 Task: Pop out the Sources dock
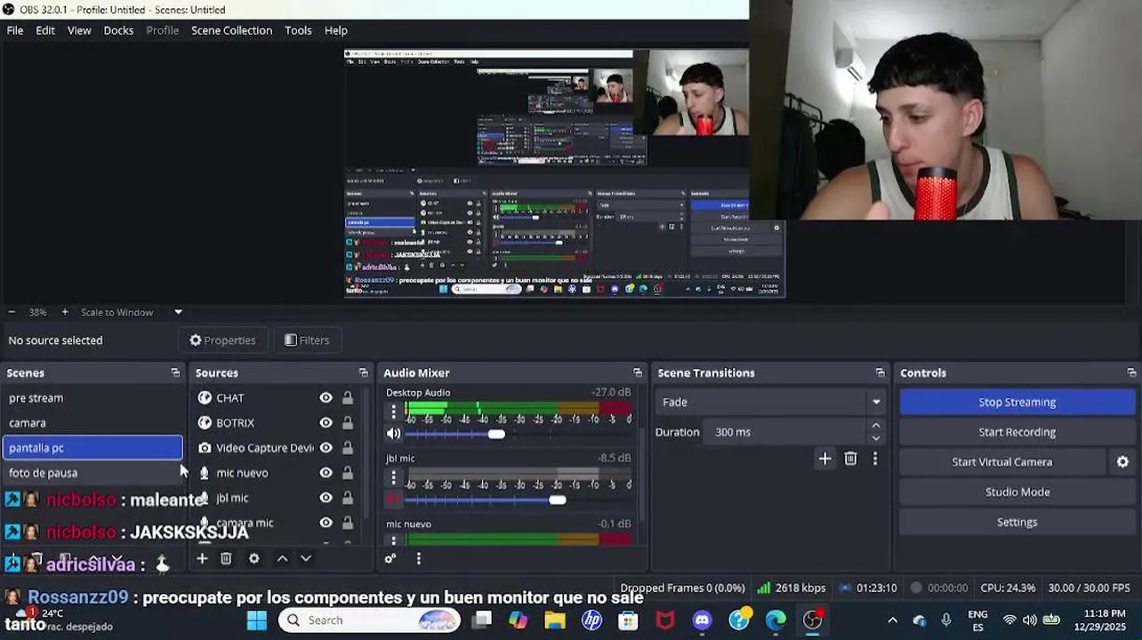point(363,372)
